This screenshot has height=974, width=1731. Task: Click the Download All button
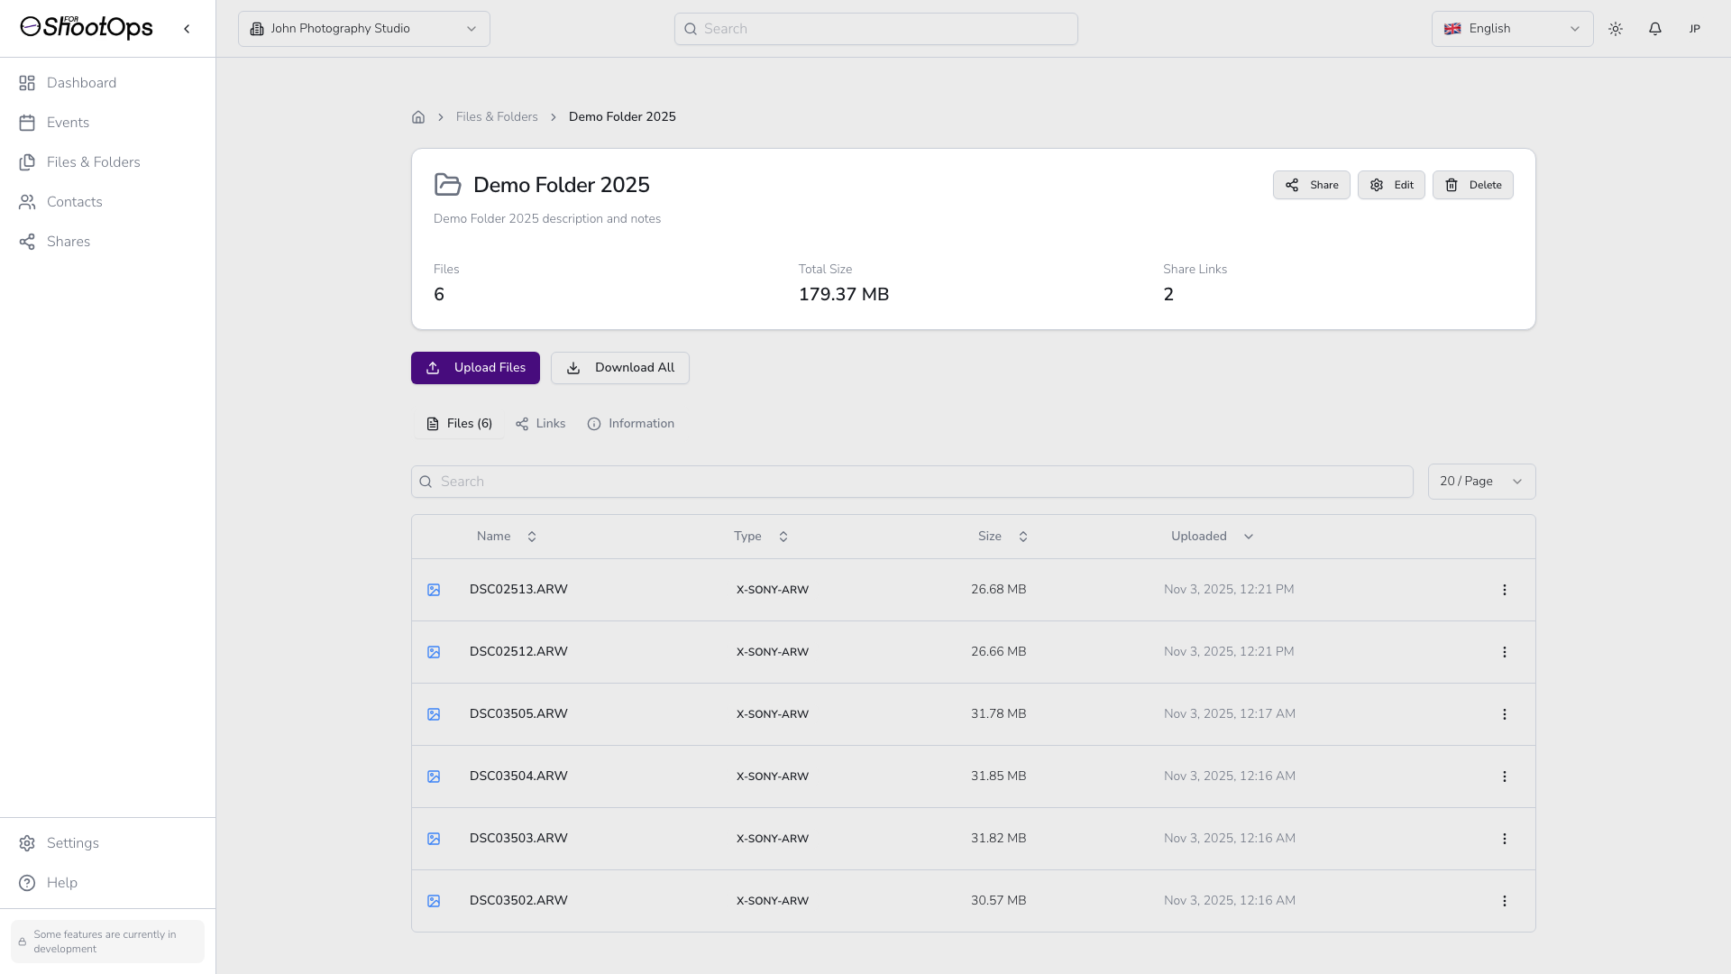(619, 368)
